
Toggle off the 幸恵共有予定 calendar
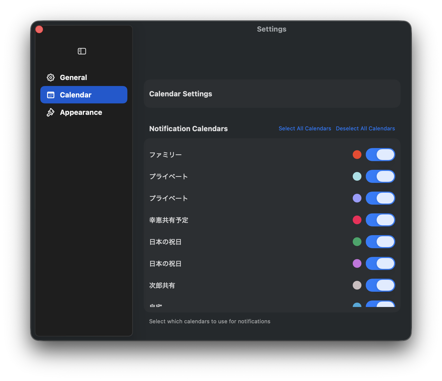[380, 220]
